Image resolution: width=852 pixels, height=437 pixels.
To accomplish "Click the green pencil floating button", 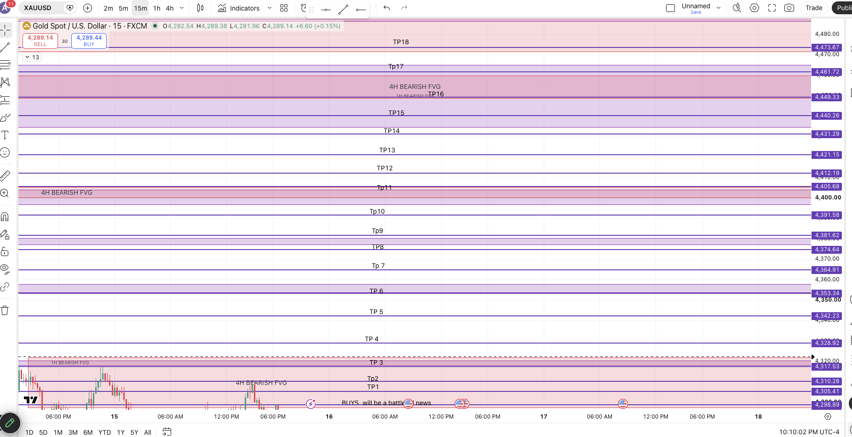I will [x=10, y=423].
